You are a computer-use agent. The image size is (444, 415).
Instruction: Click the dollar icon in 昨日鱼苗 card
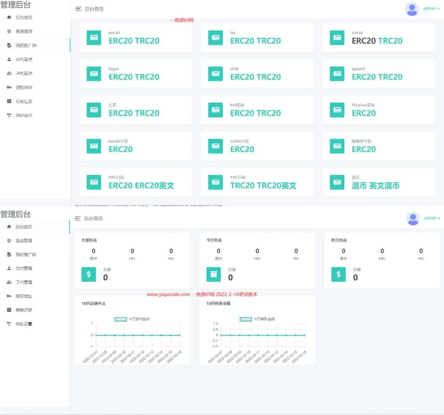point(338,274)
